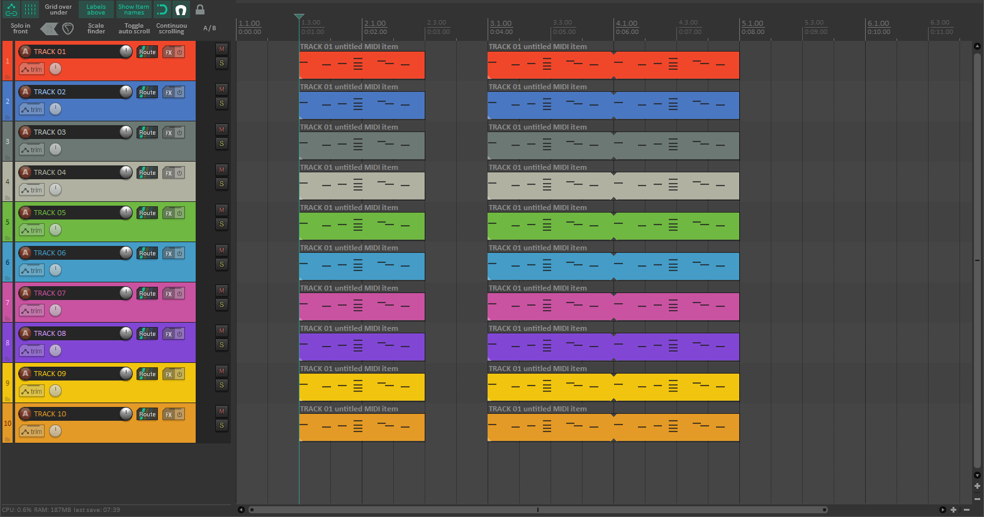Screen dimensions: 984x517
Task: Click the horizontal zoom in plus icon
Action: point(954,509)
